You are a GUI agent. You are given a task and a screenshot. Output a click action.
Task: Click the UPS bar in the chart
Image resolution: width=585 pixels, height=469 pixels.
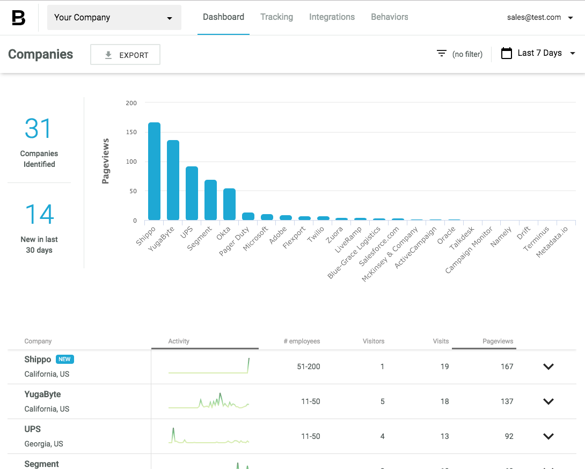tap(192, 193)
